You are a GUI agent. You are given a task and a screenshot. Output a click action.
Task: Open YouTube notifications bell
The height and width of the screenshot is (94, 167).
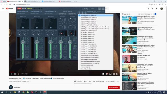pos(157,9)
